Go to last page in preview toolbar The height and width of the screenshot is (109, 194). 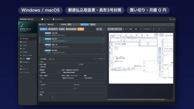coord(121,29)
